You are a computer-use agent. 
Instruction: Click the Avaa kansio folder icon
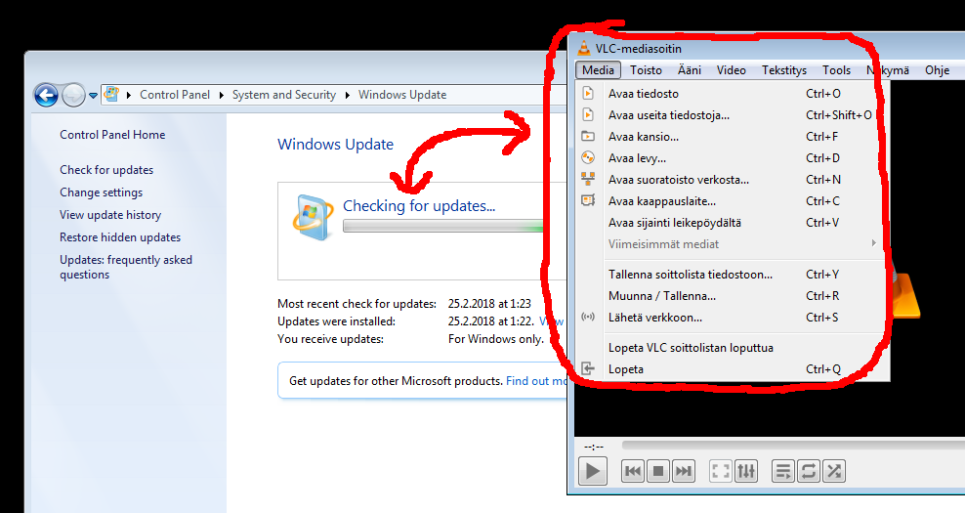coord(588,136)
